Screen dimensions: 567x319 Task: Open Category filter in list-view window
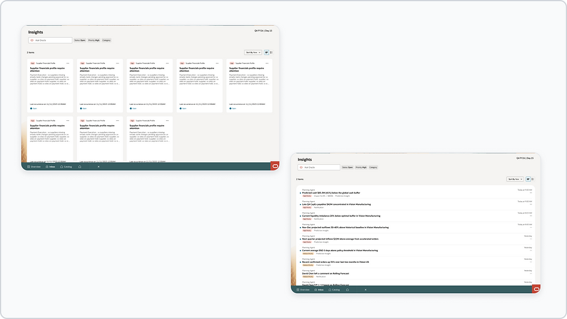(373, 167)
